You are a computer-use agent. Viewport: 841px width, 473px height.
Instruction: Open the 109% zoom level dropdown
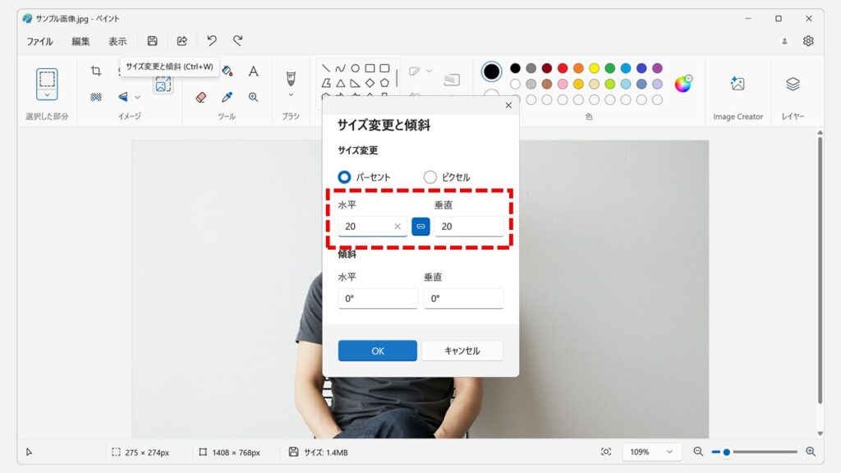point(652,452)
